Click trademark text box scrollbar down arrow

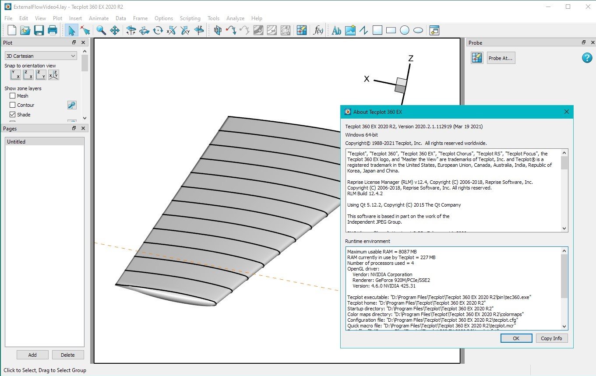[x=564, y=228]
